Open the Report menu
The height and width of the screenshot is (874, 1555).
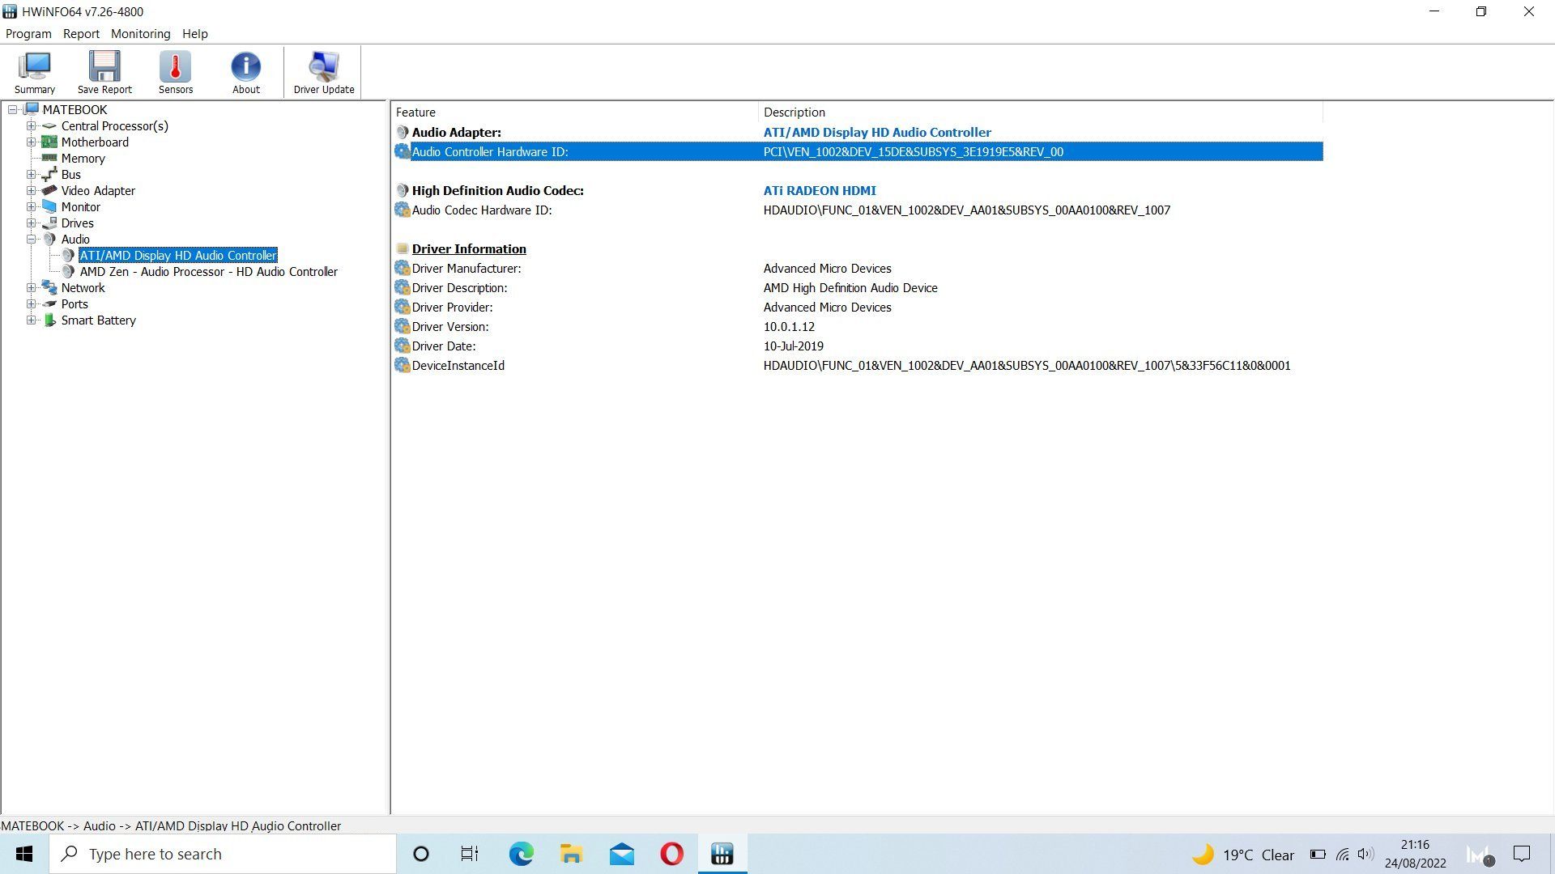pyautogui.click(x=81, y=34)
